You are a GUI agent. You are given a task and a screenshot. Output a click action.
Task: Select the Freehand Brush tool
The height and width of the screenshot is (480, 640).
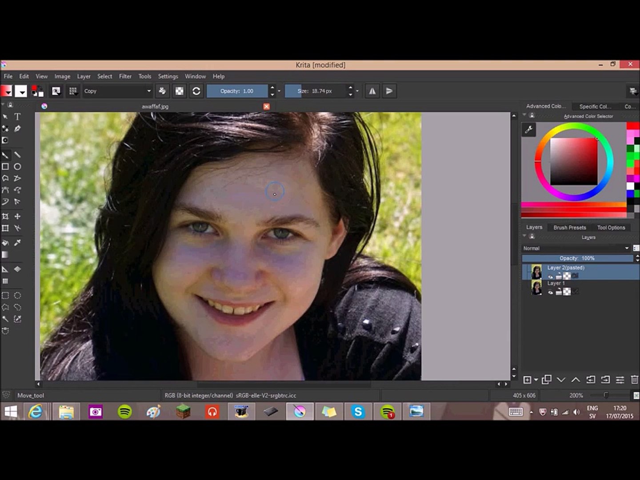[x=5, y=155]
